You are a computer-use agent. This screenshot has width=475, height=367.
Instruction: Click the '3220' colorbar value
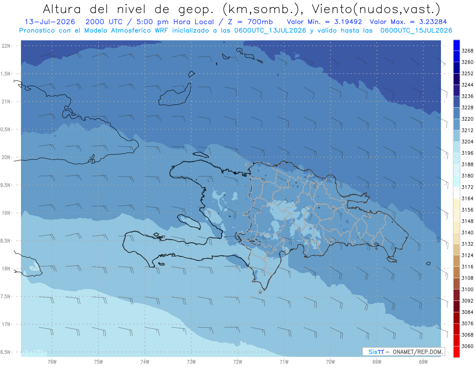[x=467, y=119]
